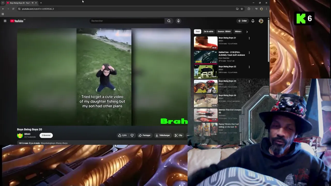Open more actions ellipsis under video
The width and height of the screenshot is (331, 186).
pos(188,135)
